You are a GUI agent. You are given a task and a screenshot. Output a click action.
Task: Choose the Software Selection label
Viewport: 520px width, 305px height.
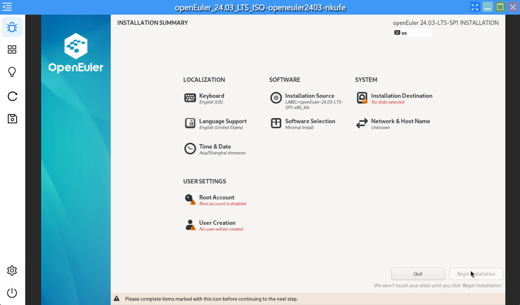pyautogui.click(x=310, y=121)
